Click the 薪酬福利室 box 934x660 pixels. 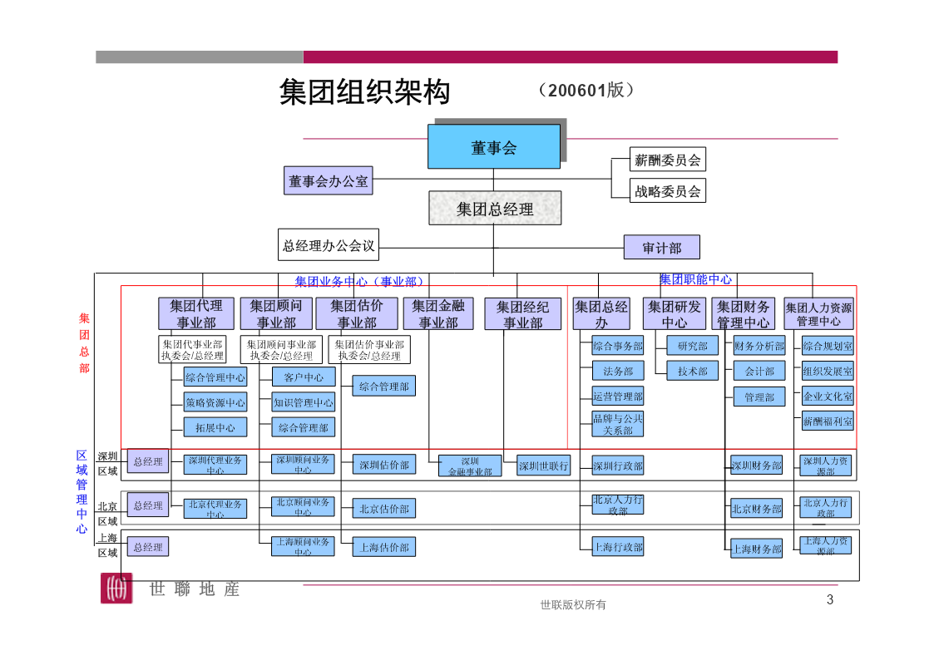pos(828,421)
